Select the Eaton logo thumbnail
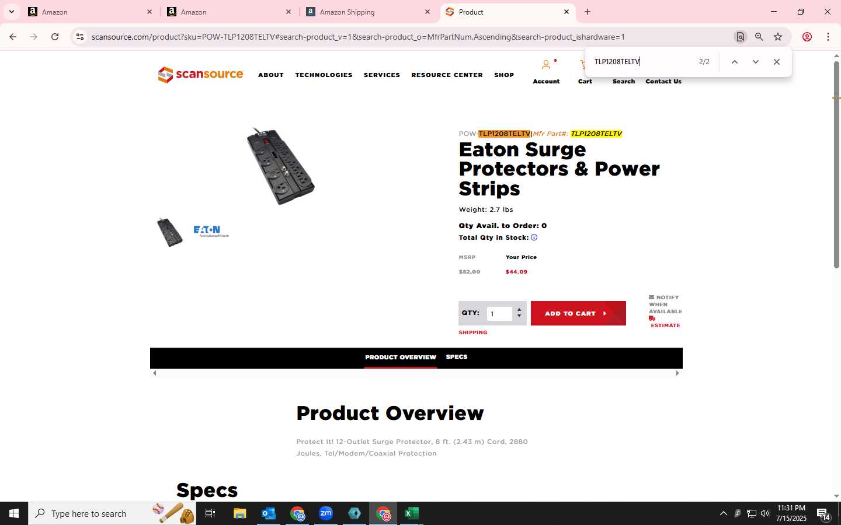This screenshot has width=841, height=525. click(x=211, y=232)
